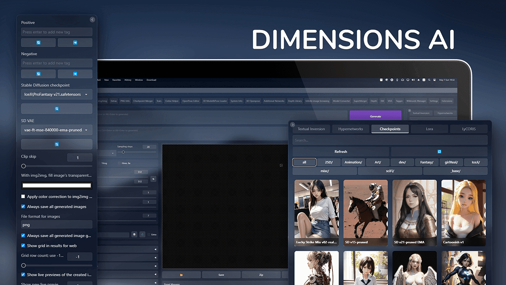Open Stable Diffusion checkpoint dropdown
This screenshot has width=506, height=285.
[x=57, y=94]
